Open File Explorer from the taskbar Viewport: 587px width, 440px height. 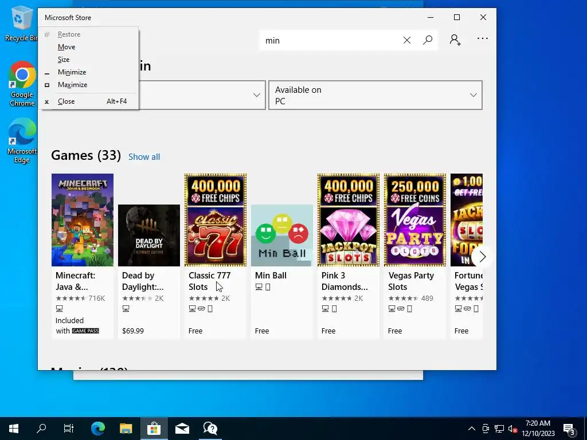click(126, 429)
